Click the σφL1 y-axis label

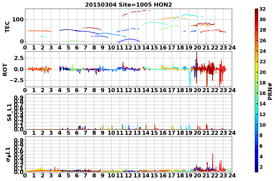click(8, 154)
